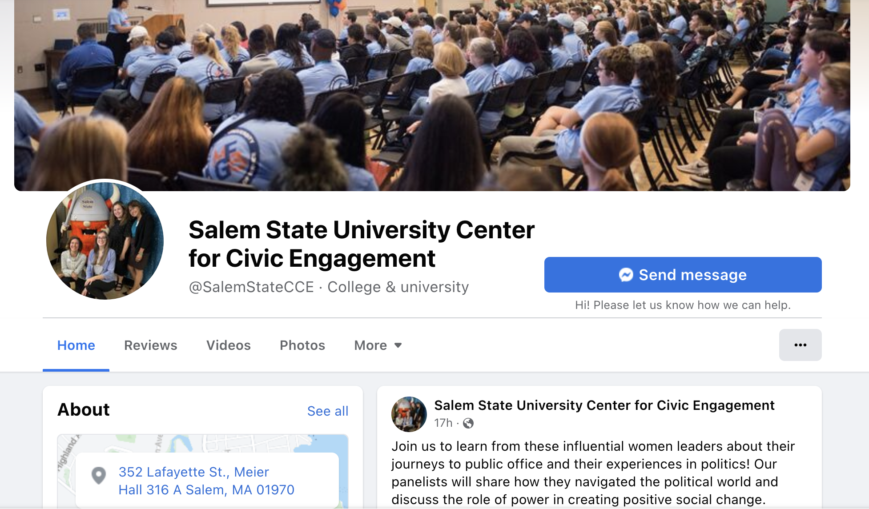Go to the Videos tab
The height and width of the screenshot is (509, 869).
228,345
